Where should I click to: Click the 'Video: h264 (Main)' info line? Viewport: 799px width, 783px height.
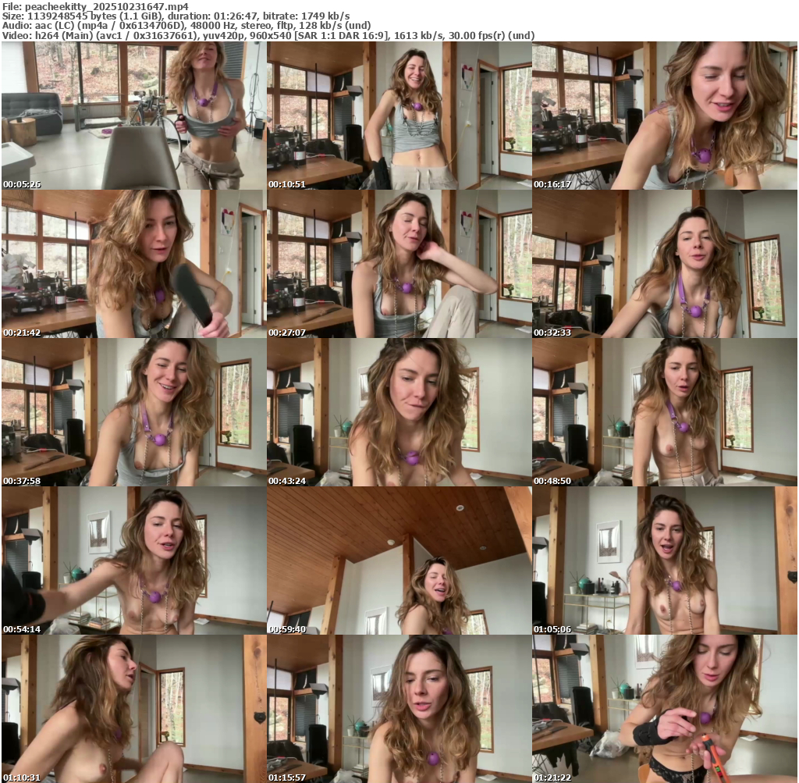tap(268, 35)
